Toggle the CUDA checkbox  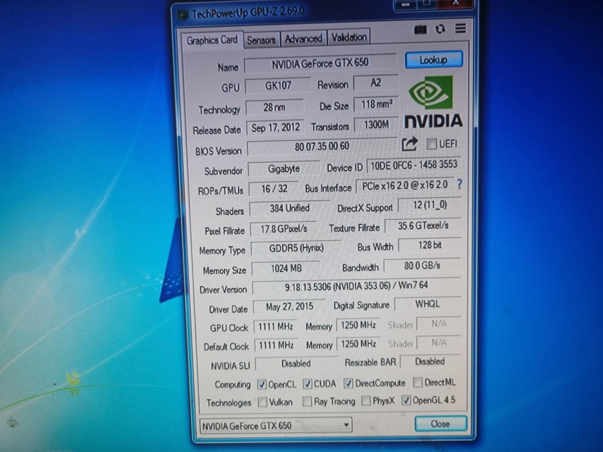[x=308, y=384]
